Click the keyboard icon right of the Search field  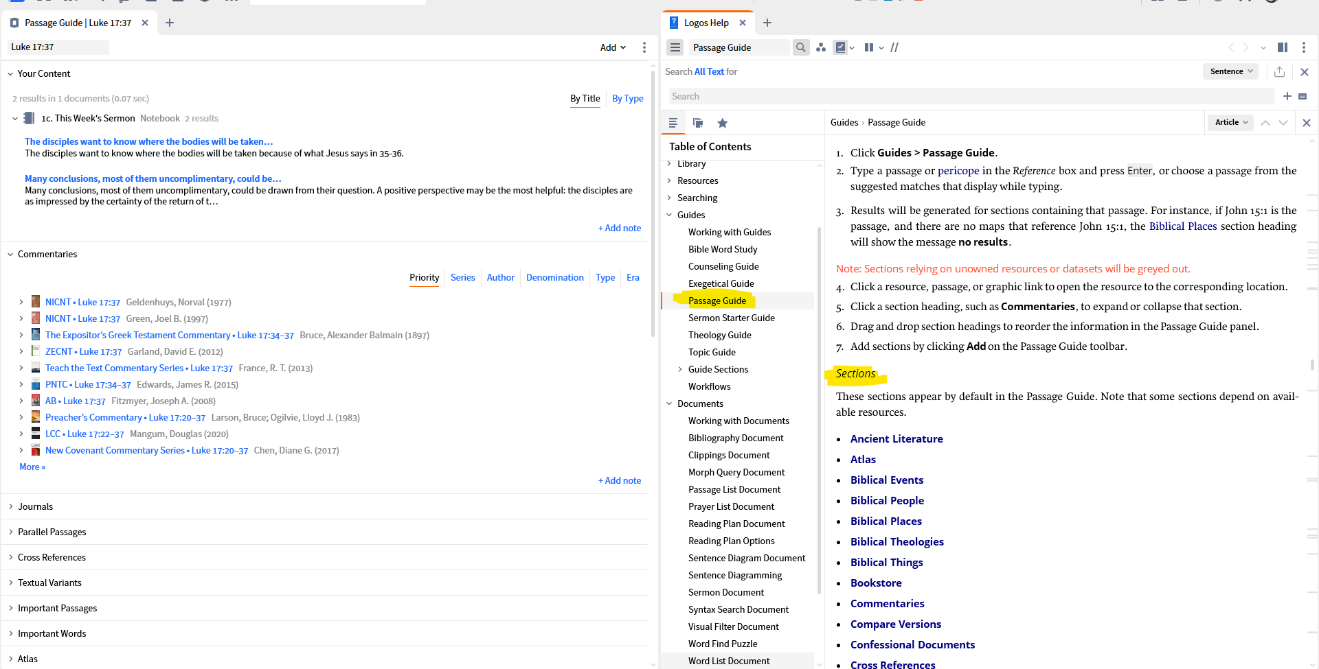pyautogui.click(x=1303, y=96)
